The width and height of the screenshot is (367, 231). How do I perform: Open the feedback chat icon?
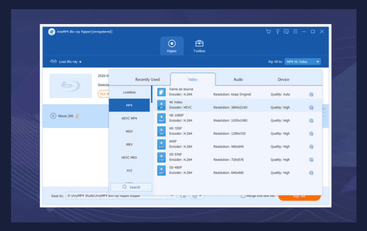[286, 32]
